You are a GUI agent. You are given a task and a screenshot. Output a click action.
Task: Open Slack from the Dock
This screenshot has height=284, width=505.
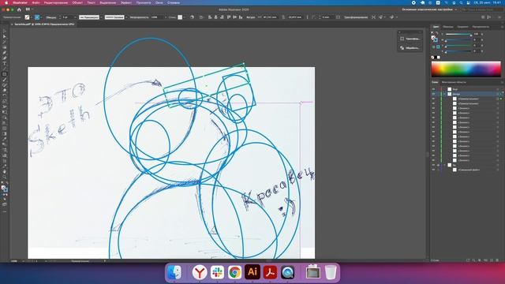218,272
